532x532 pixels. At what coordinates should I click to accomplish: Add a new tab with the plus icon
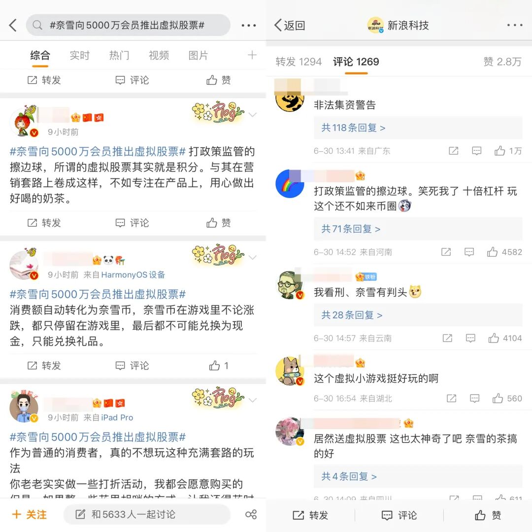point(252,55)
